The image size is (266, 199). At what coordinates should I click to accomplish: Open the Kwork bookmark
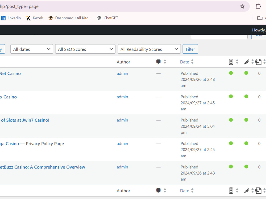click(x=35, y=18)
